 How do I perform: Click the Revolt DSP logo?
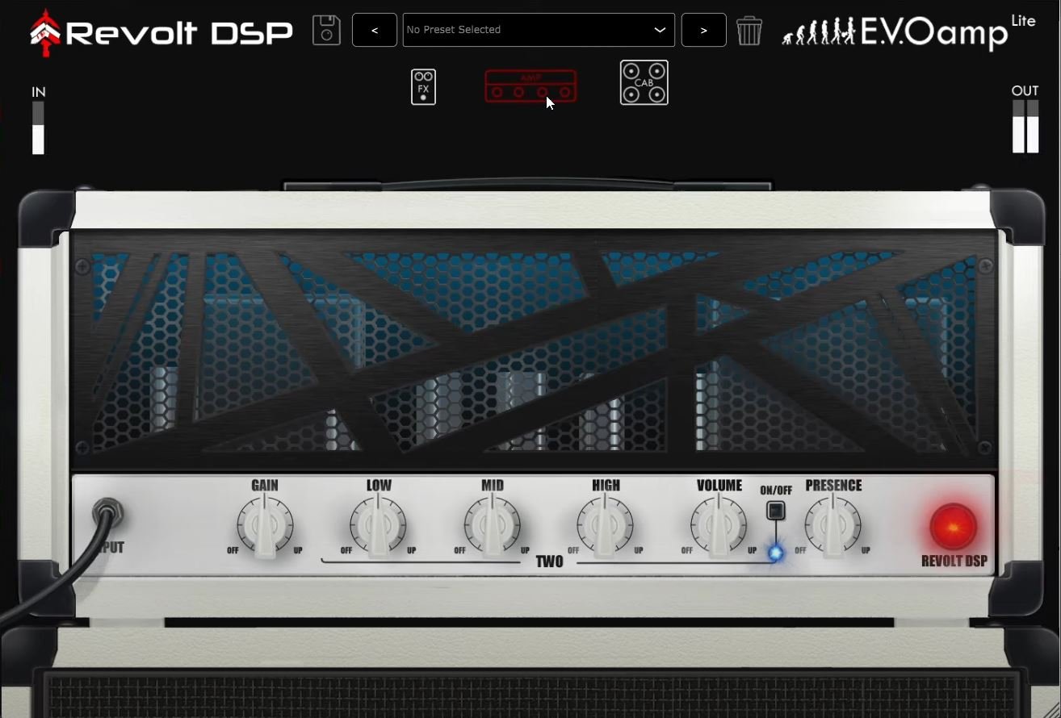coord(159,31)
